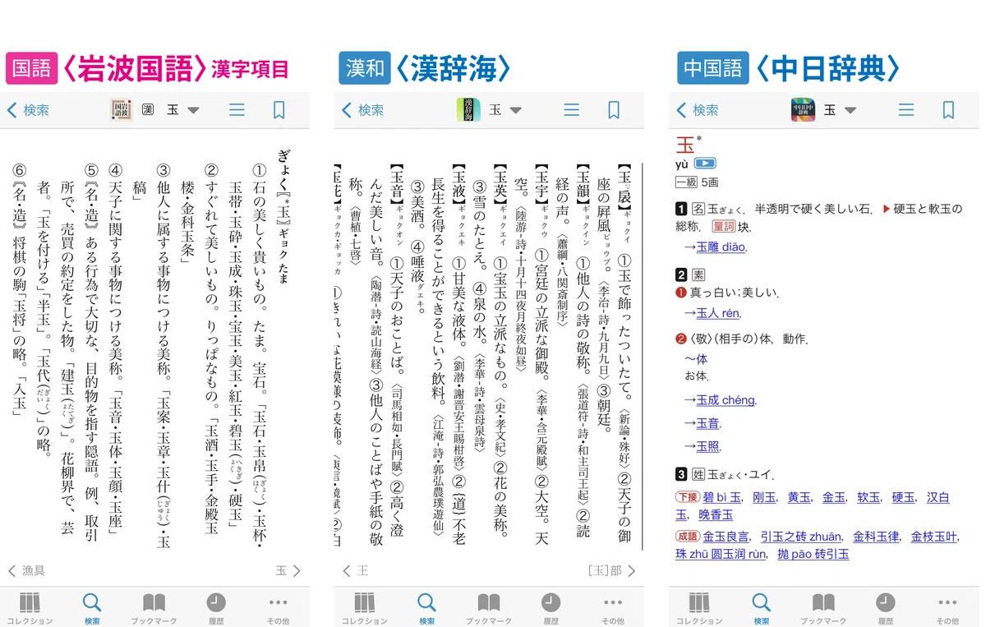Select 検索 tab in 中日辞典 panel
The width and height of the screenshot is (986, 627).
click(762, 608)
